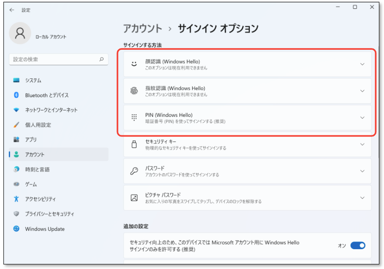Click ピクチャ パスワード title text
This screenshot has height=269, width=384.
[163, 195]
